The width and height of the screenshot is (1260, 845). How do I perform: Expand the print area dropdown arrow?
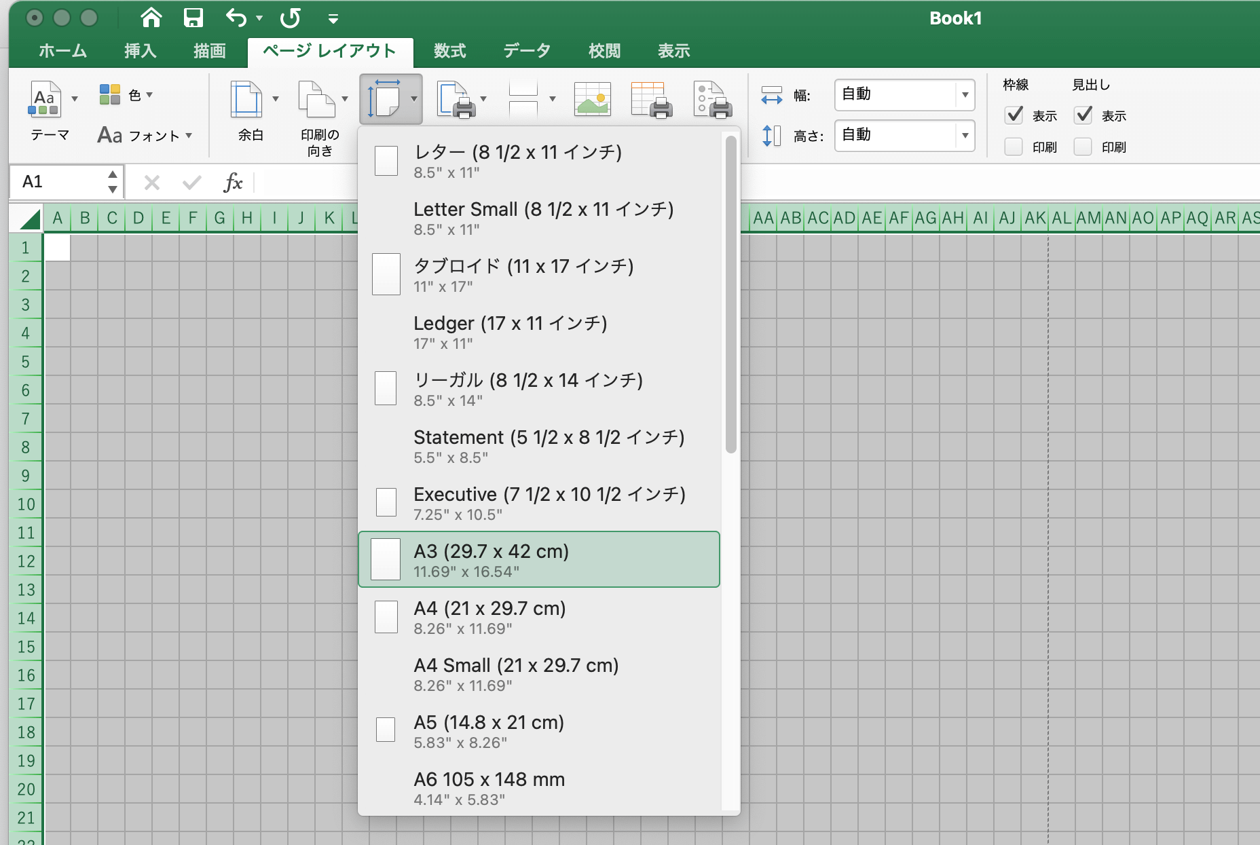tap(483, 99)
